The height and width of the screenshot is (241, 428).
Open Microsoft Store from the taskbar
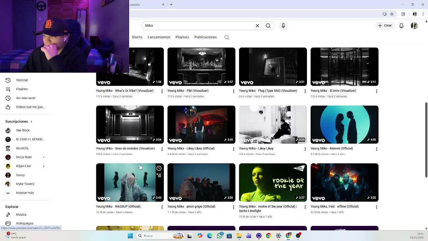point(229,236)
